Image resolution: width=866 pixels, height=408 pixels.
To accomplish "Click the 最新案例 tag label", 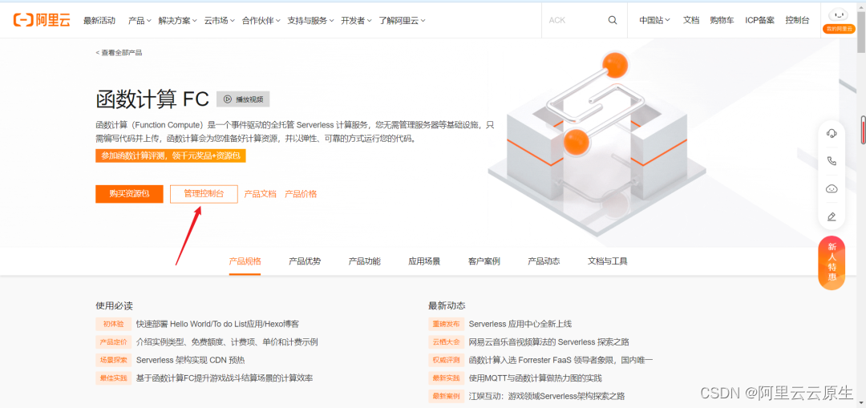I will [x=446, y=397].
